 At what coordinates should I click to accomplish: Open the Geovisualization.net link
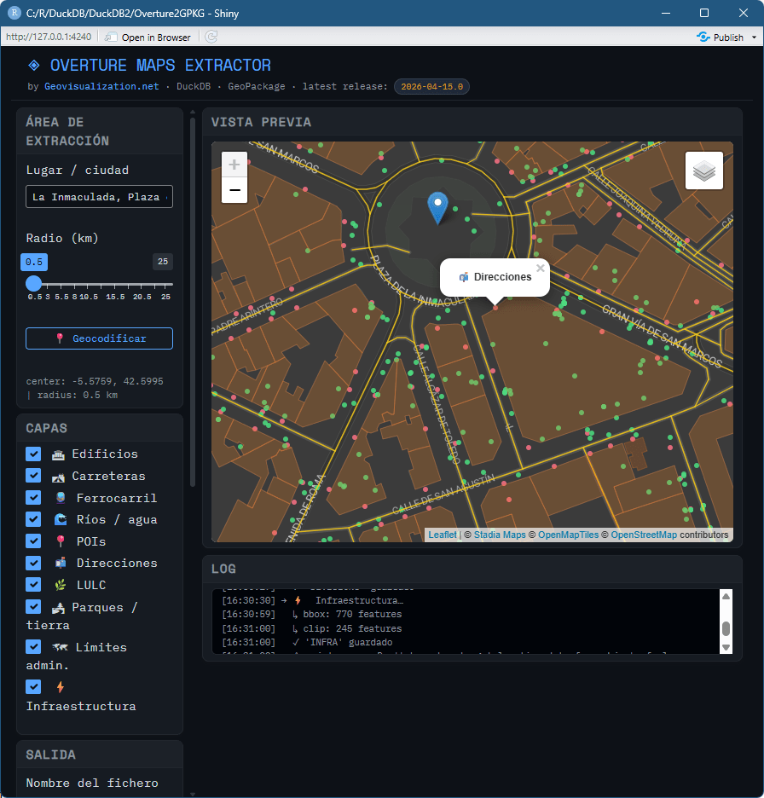[x=101, y=86]
